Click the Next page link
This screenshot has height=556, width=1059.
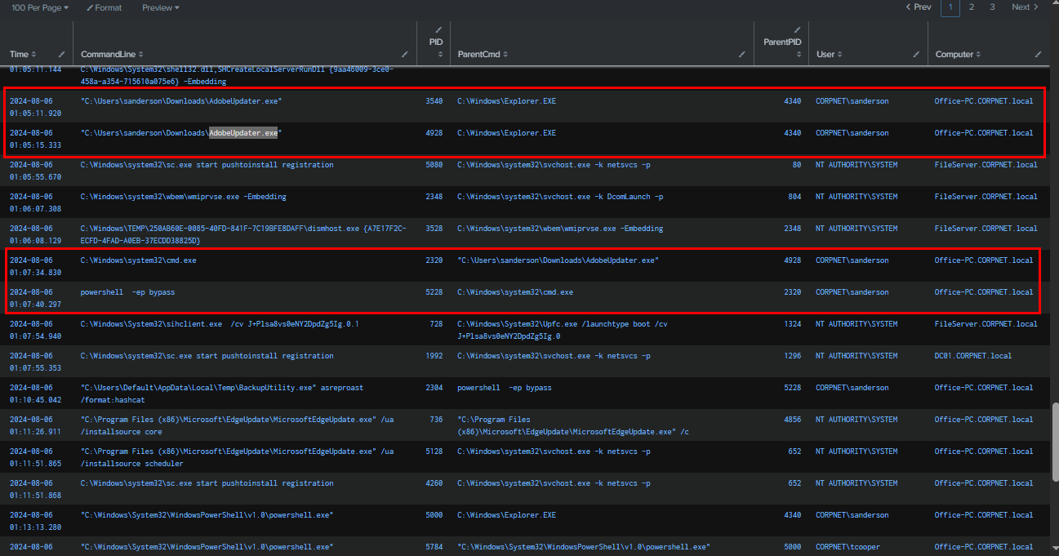click(1025, 7)
